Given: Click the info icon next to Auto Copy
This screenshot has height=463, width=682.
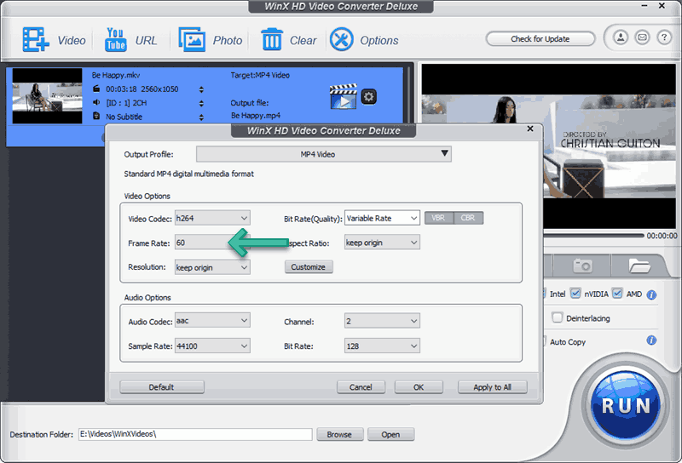Looking at the screenshot, I should (x=651, y=340).
